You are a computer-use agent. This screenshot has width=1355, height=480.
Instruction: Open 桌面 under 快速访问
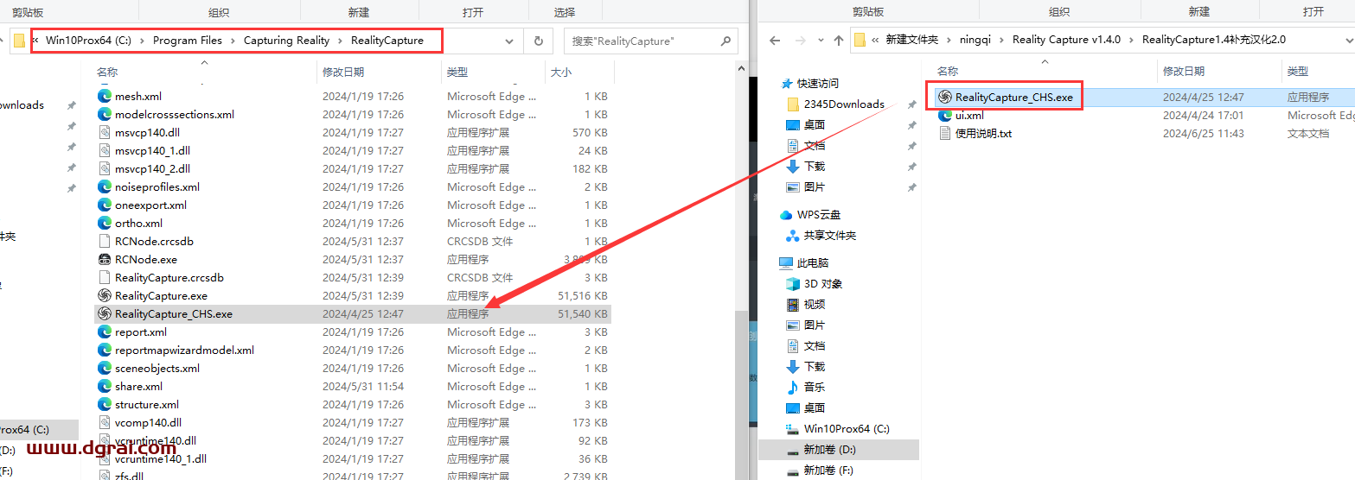click(x=805, y=125)
